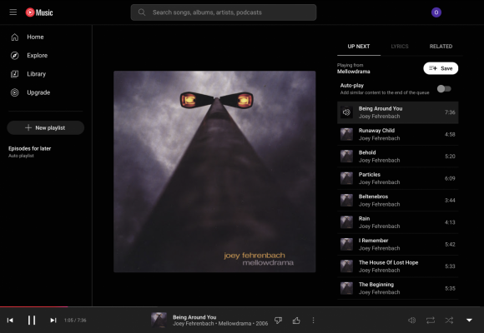
Task: Play The Beginning from the queue
Action: click(397, 288)
